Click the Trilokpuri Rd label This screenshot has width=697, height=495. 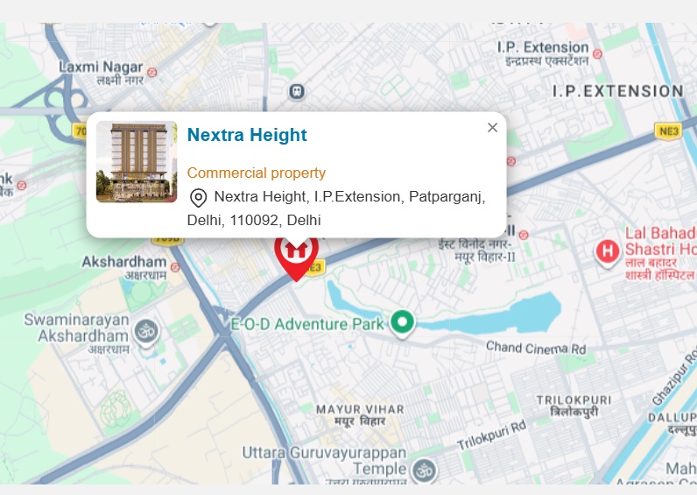(491, 435)
